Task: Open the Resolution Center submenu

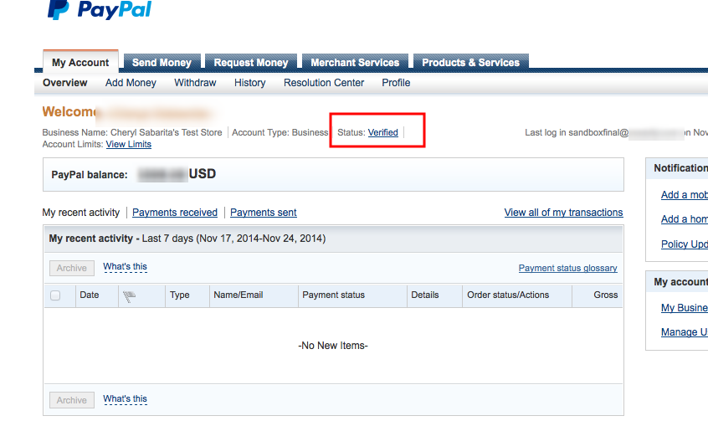Action: (324, 83)
